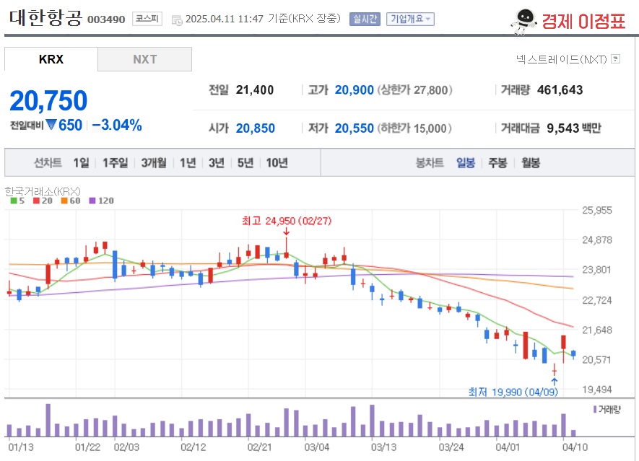The height and width of the screenshot is (461, 639).
Task: Open the 기업개요 dropdown
Action: pos(410,19)
